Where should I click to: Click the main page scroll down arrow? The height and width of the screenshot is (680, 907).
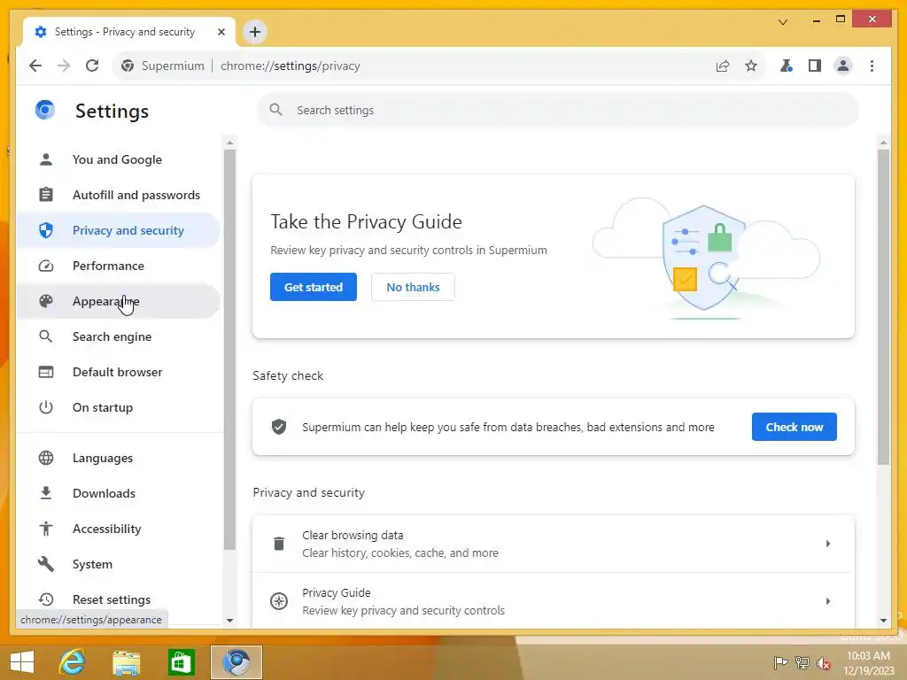point(883,621)
